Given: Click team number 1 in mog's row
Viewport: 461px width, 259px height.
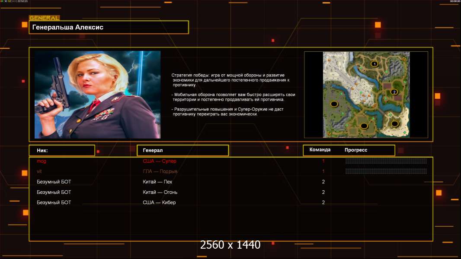Looking at the screenshot, I should pyautogui.click(x=323, y=161).
